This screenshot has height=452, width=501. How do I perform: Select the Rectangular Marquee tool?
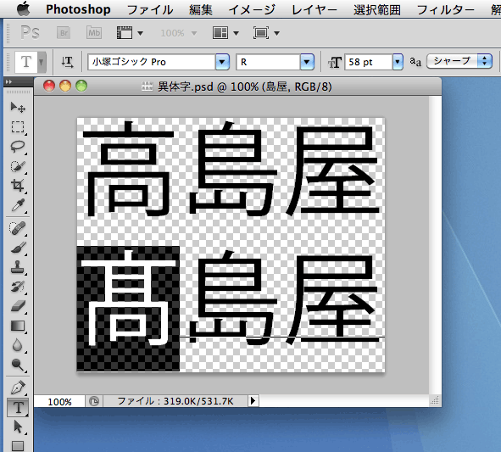(x=18, y=127)
